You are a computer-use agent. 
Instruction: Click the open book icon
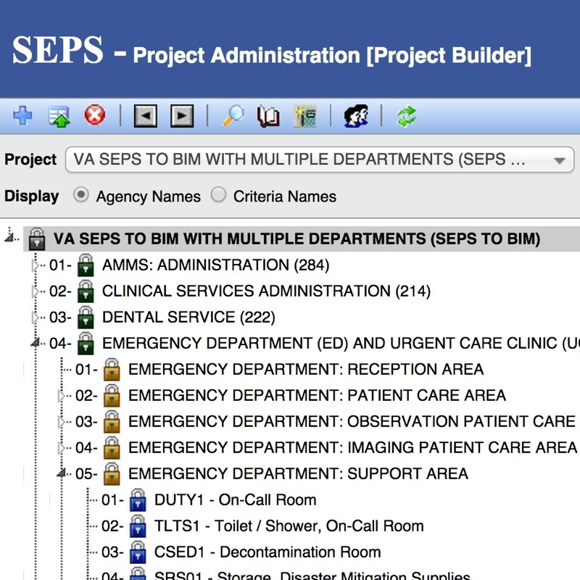click(268, 117)
